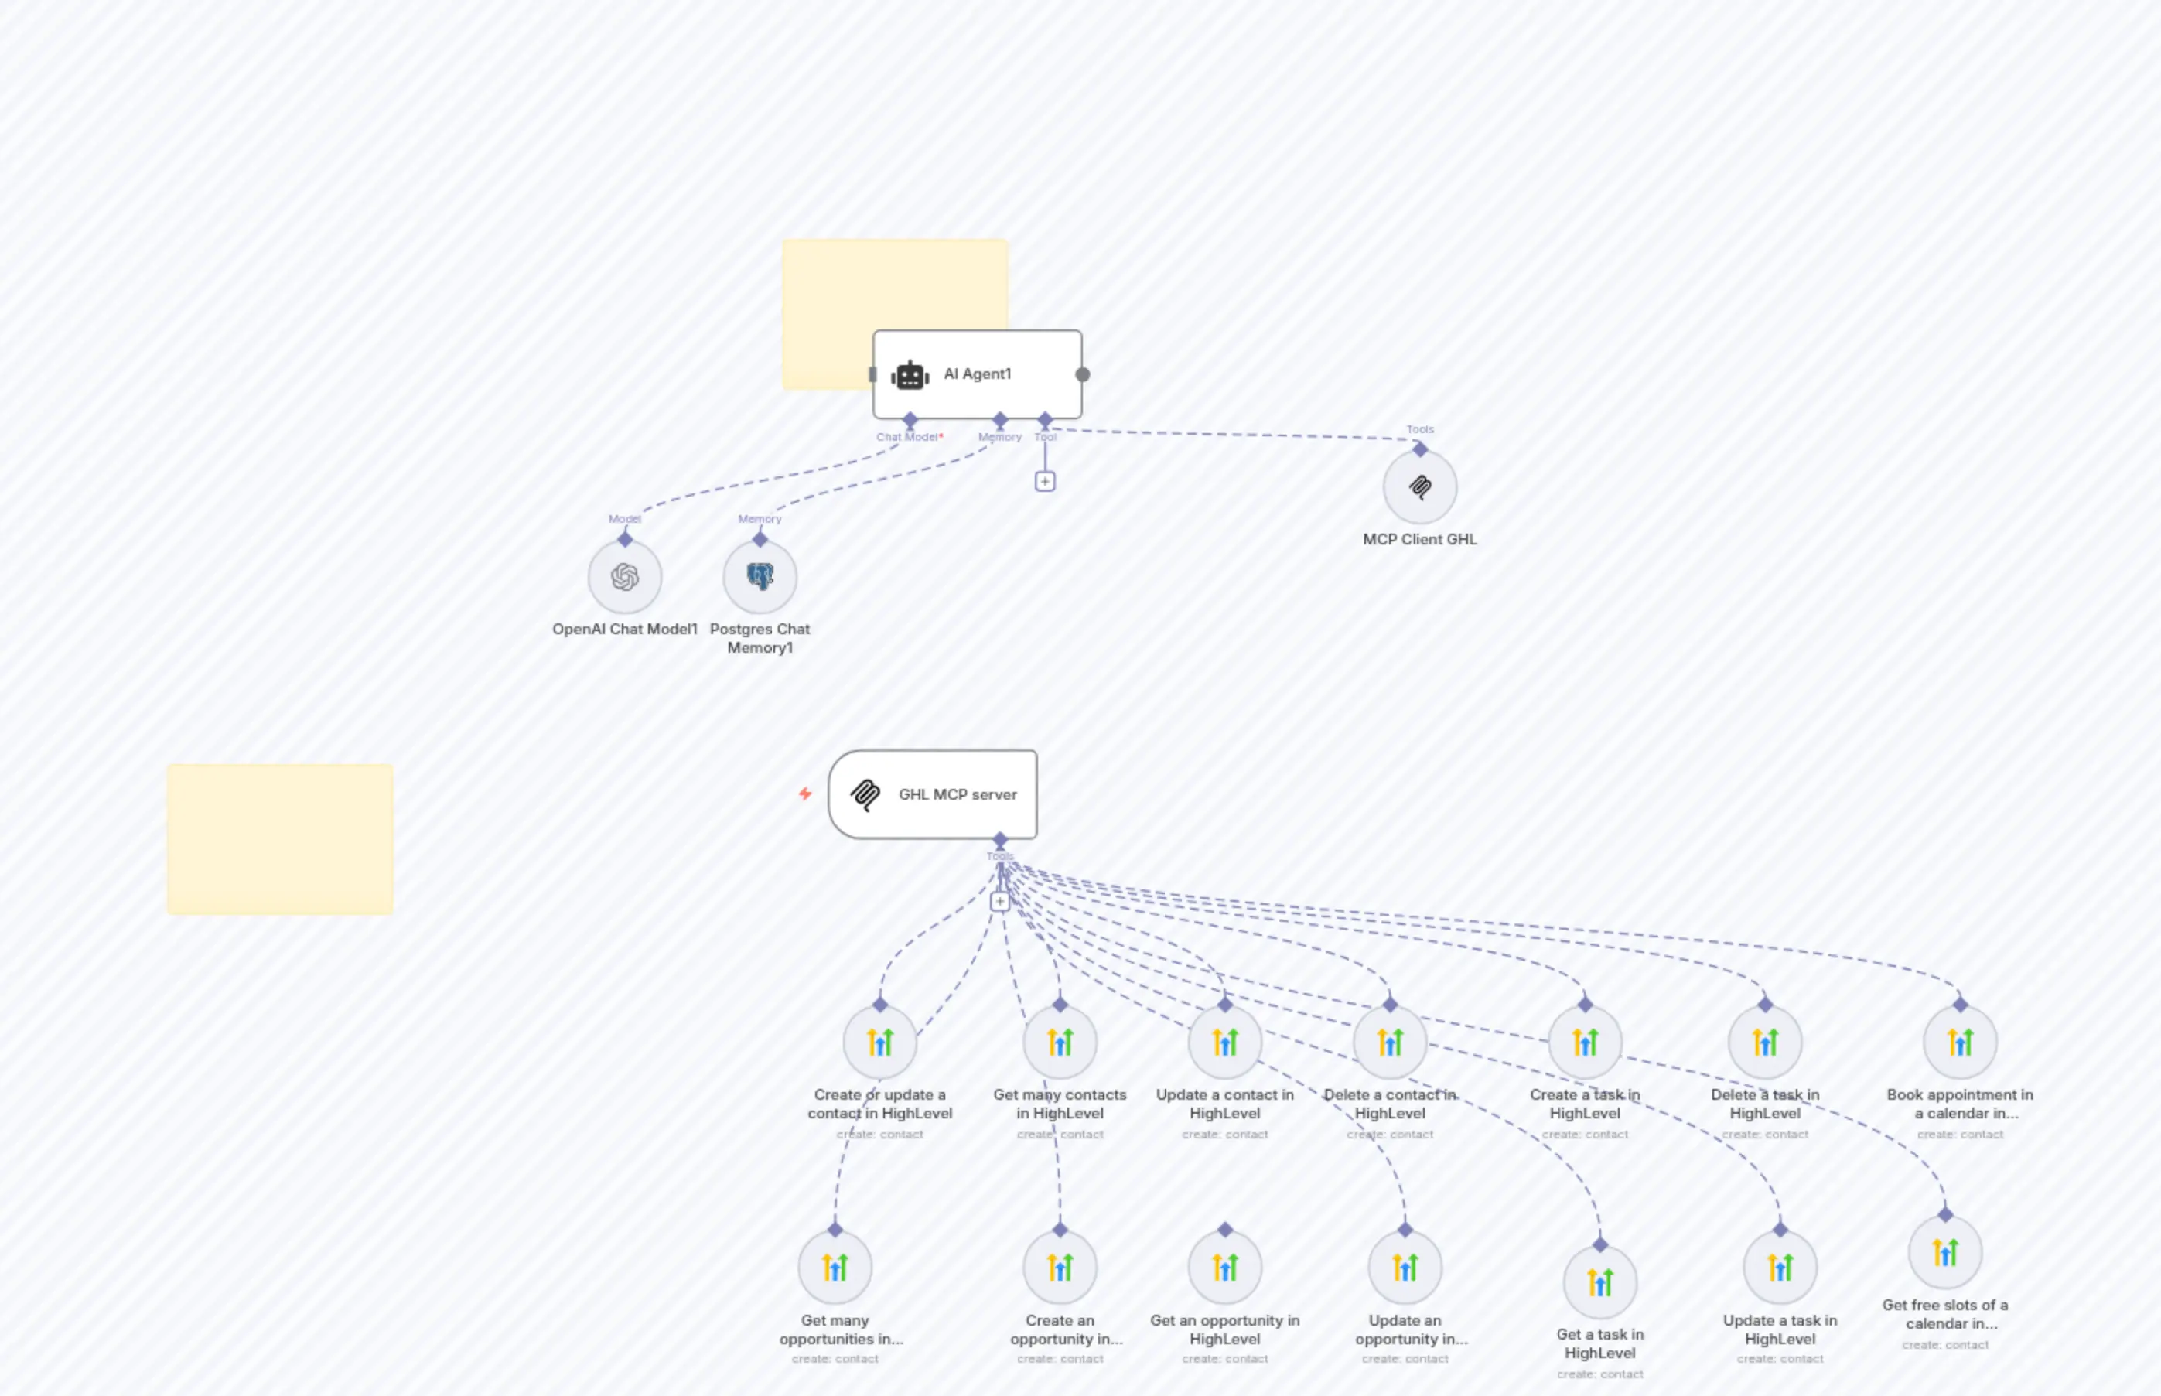Open the Delete a task in HighLevel node
The width and height of the screenshot is (2161, 1396).
tap(1764, 1042)
